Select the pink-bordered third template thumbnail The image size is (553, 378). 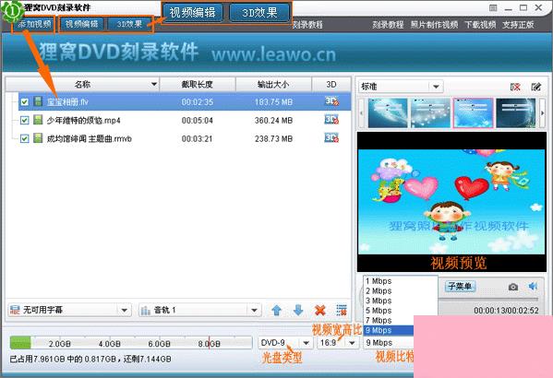point(473,112)
